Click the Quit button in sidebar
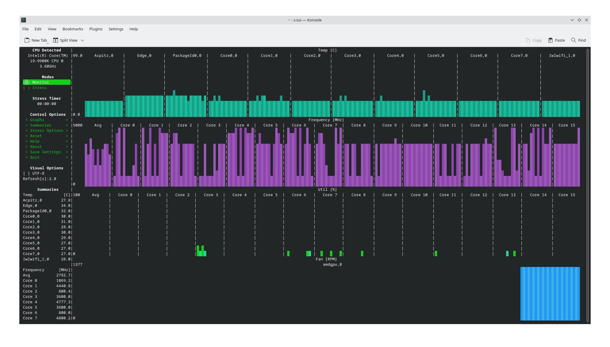The image size is (610, 347). (x=46, y=157)
